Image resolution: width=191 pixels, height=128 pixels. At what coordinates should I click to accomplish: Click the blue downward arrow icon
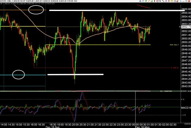(x=160, y=1)
